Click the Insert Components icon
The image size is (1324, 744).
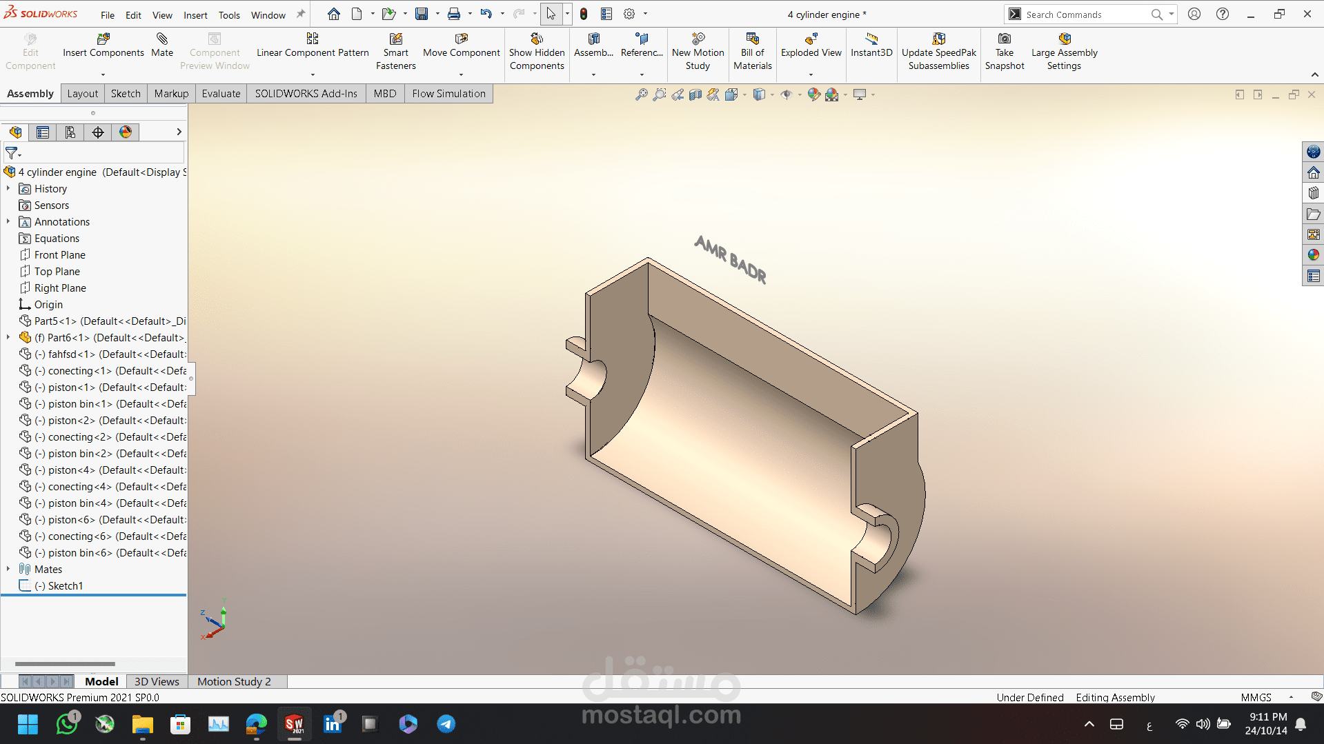103,39
